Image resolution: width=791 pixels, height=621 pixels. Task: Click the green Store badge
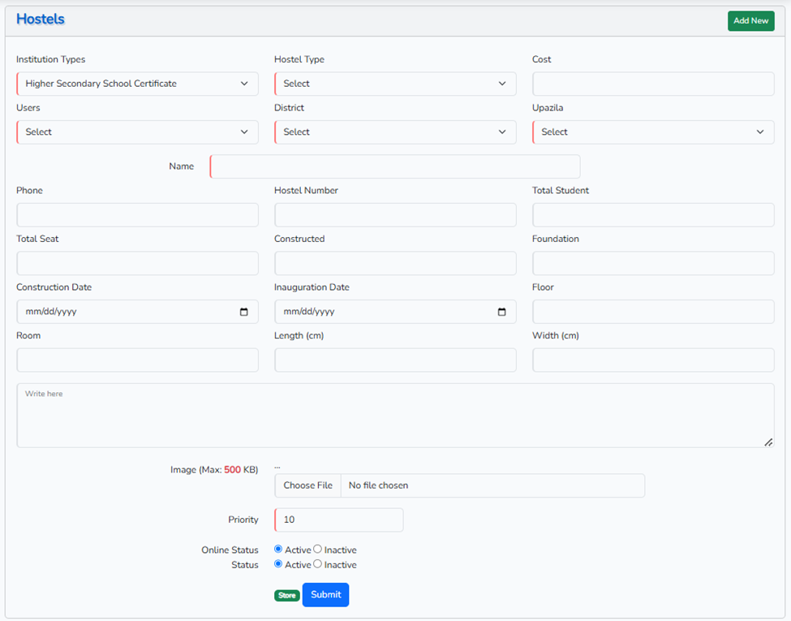[x=287, y=595]
